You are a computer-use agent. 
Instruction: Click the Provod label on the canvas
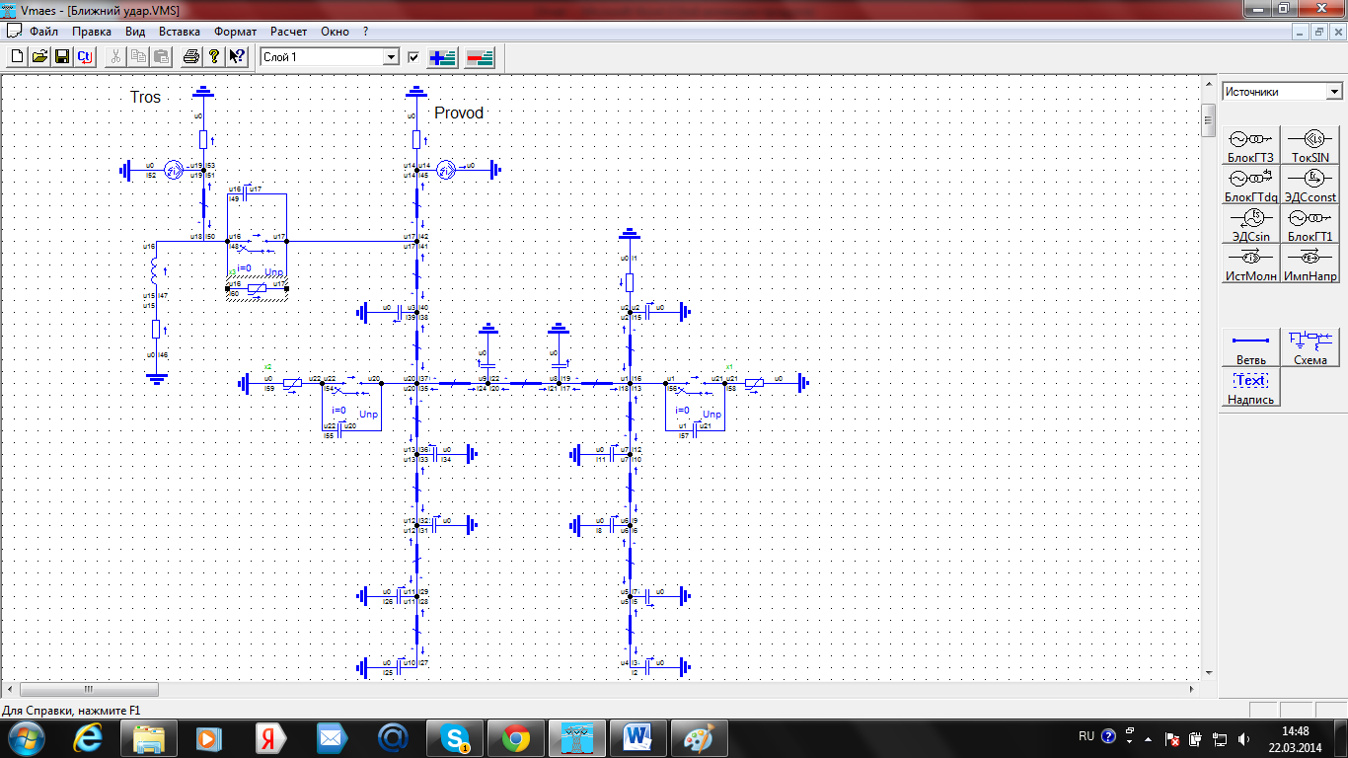(460, 113)
